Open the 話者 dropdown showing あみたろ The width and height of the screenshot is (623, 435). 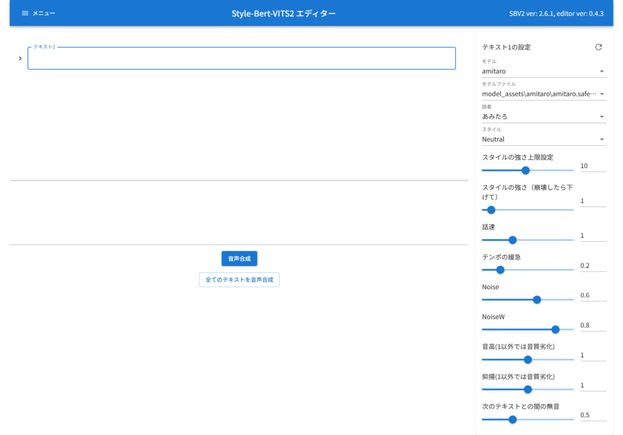543,116
